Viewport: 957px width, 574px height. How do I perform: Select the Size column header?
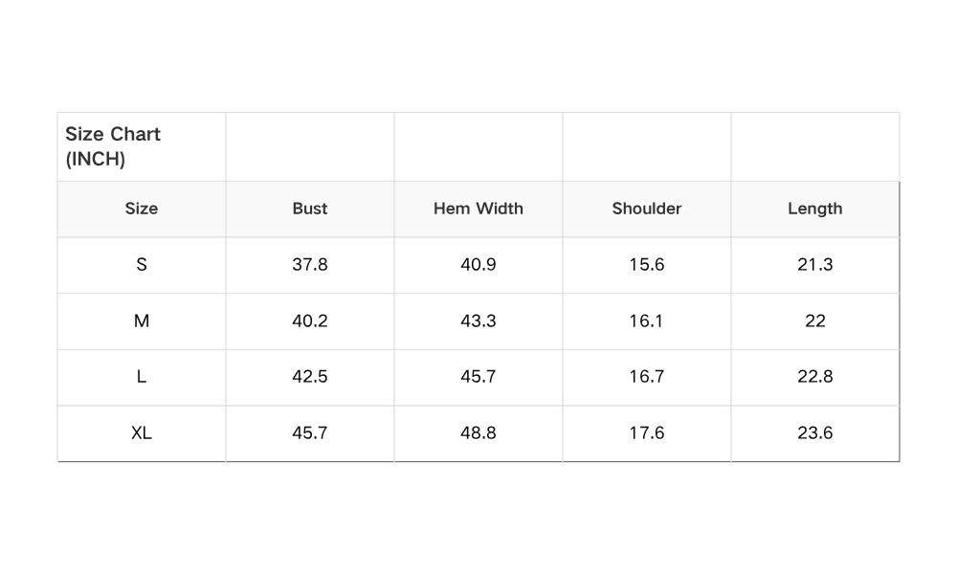[142, 209]
